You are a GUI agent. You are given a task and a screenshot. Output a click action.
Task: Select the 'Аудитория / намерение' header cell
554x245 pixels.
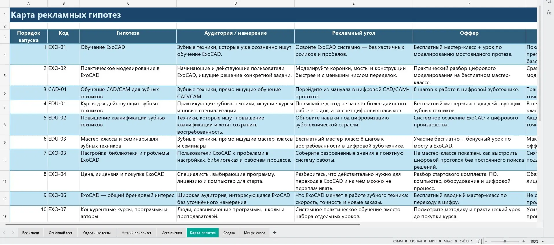coord(236,37)
